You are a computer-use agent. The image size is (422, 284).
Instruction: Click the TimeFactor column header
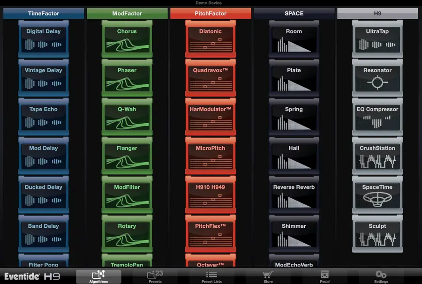pos(44,14)
